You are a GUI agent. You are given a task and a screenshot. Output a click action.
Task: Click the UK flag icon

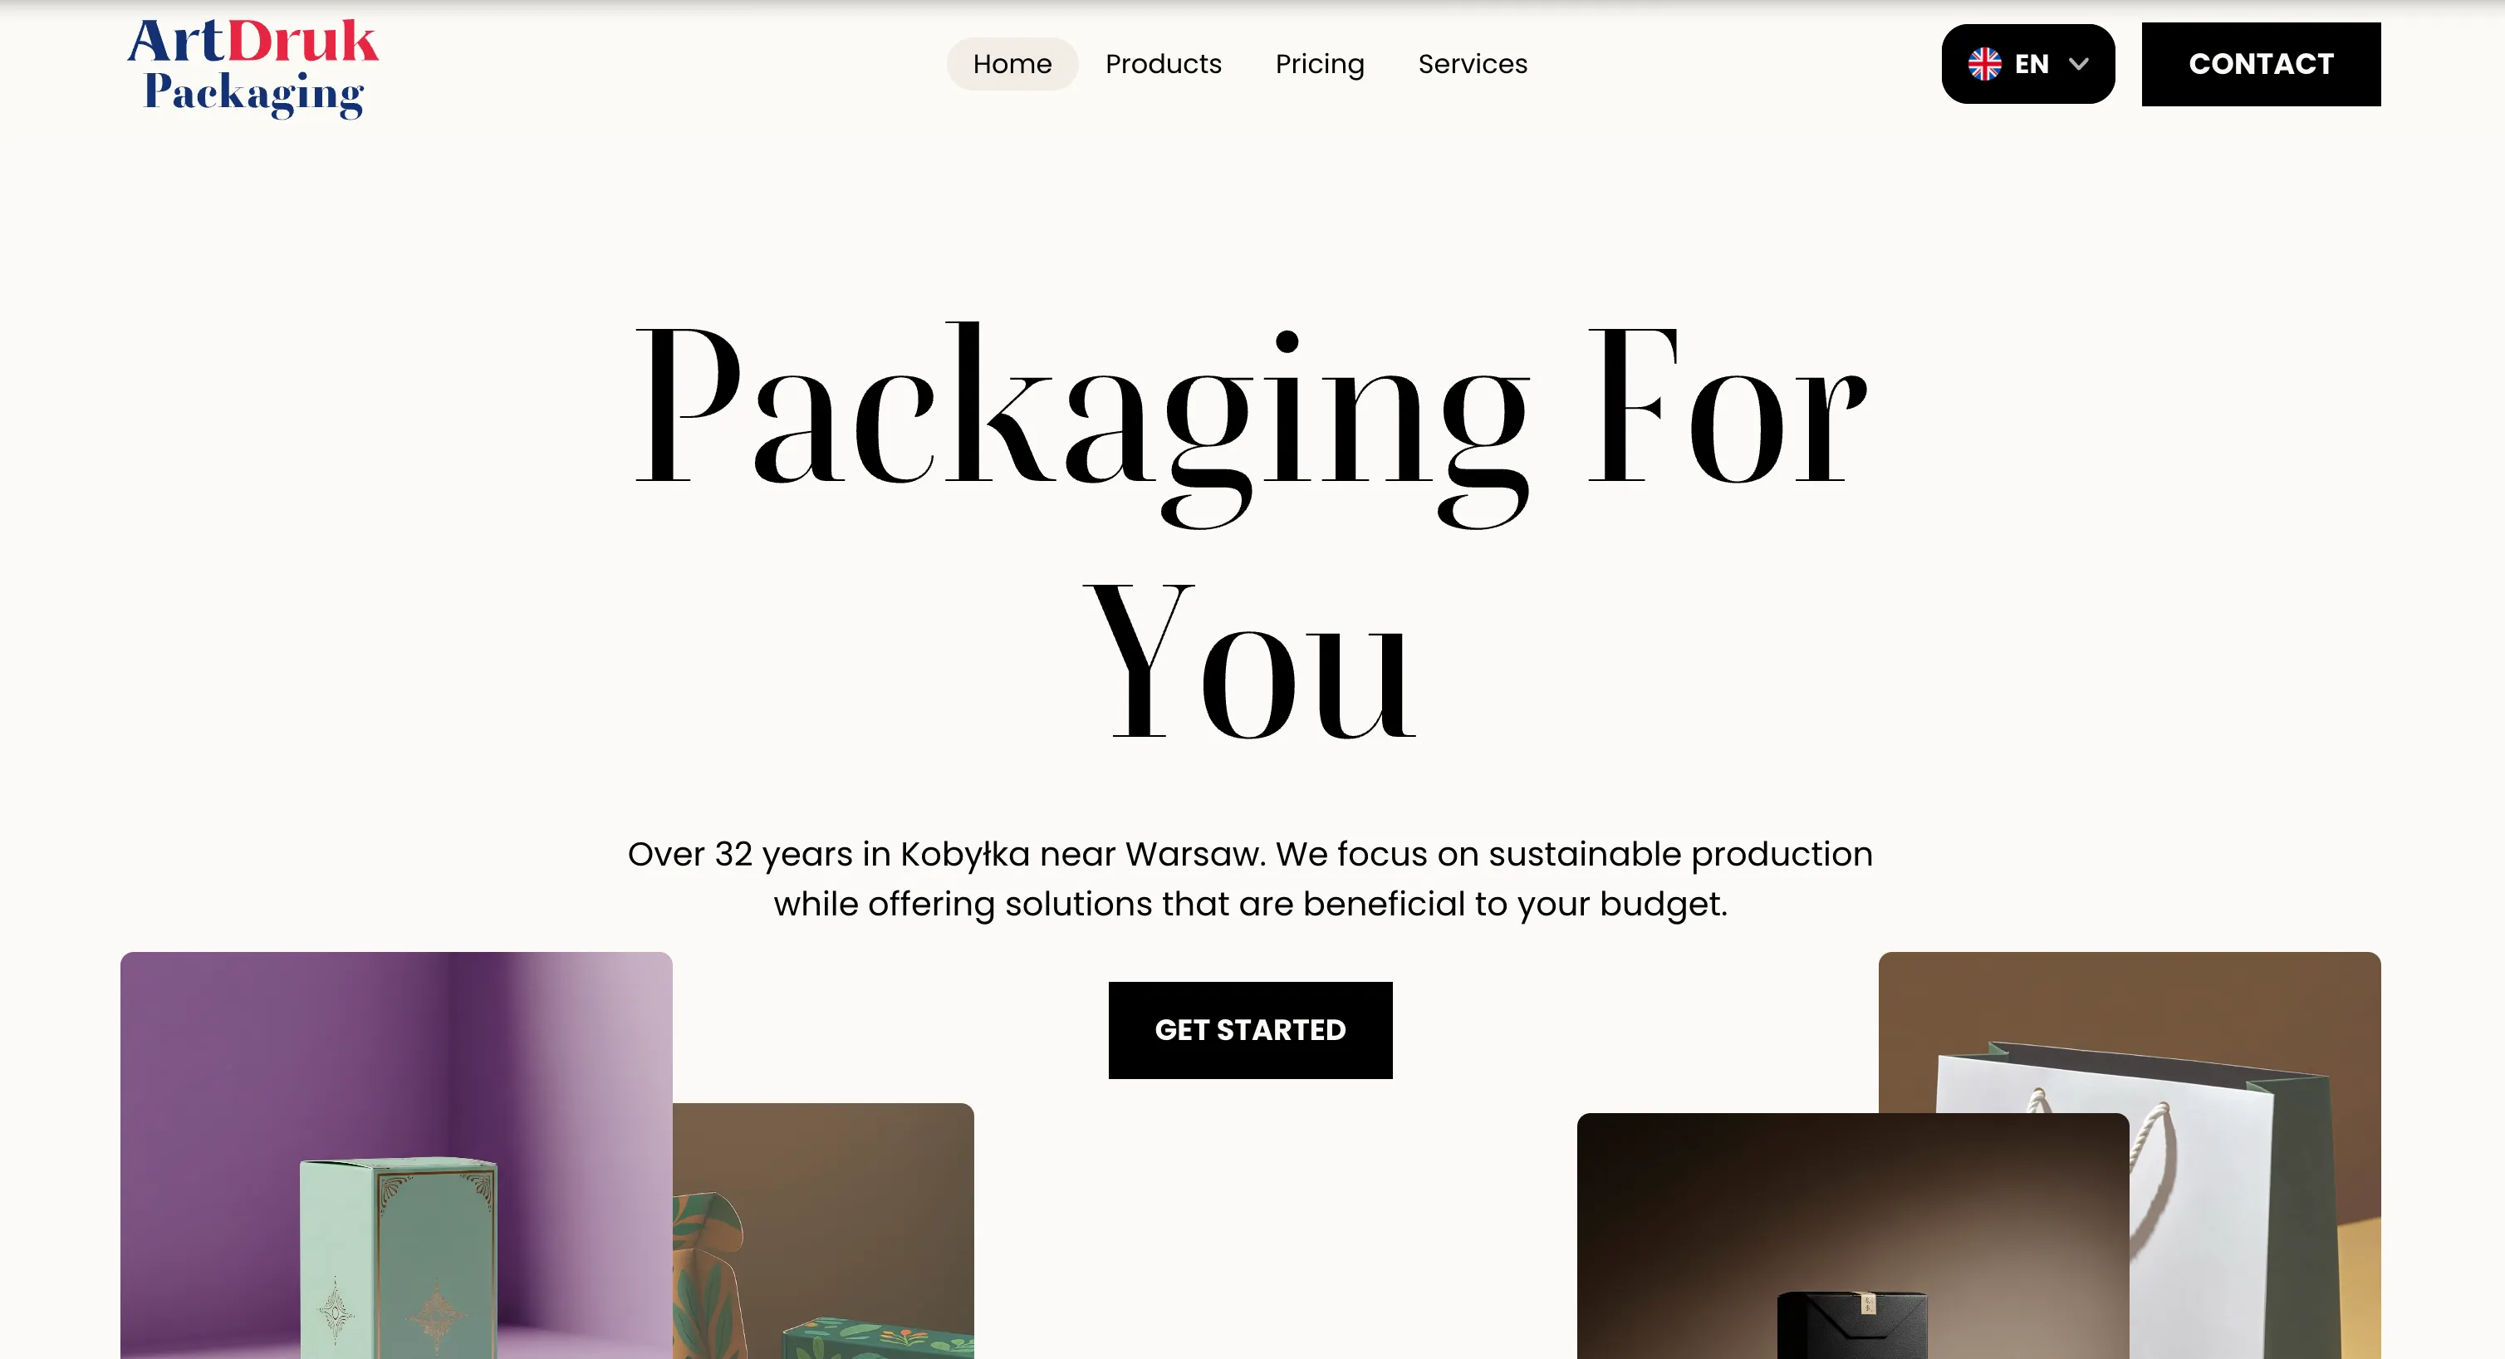click(1983, 64)
